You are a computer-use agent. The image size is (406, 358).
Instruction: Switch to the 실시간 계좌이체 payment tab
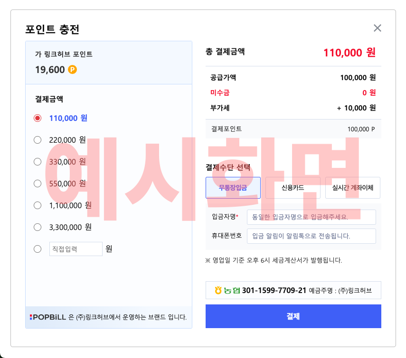pos(353,188)
